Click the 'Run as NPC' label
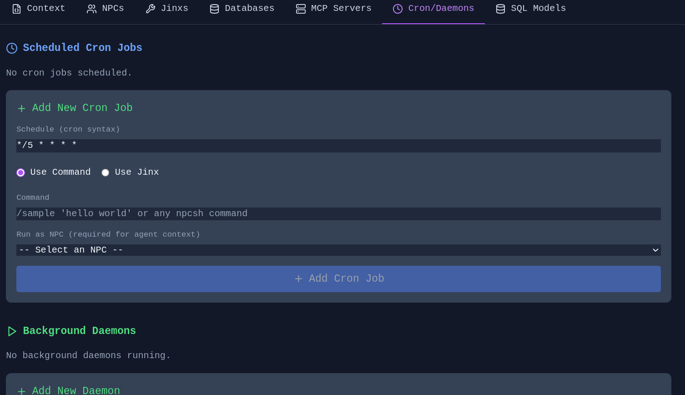685x395 pixels. [x=108, y=234]
